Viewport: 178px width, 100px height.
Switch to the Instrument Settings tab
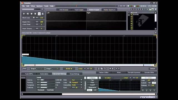coord(59,74)
